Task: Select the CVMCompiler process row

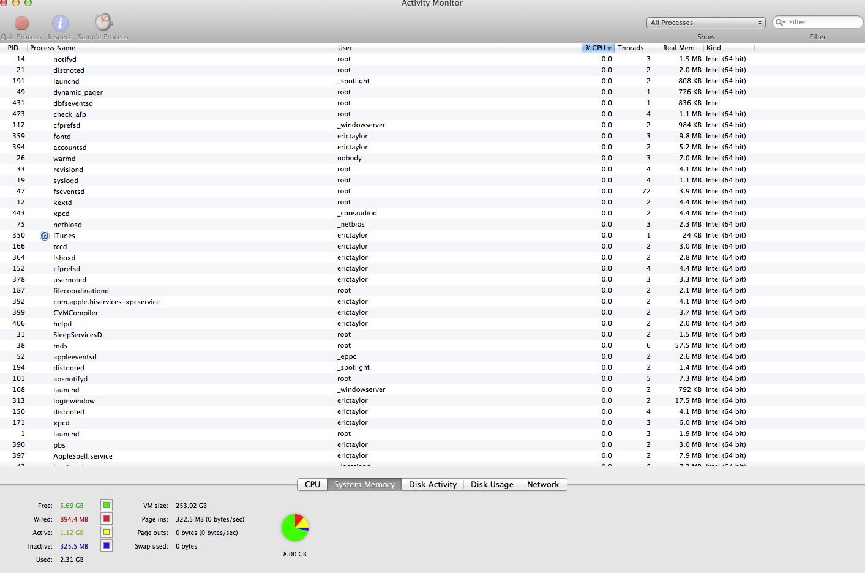Action: pyautogui.click(x=432, y=313)
